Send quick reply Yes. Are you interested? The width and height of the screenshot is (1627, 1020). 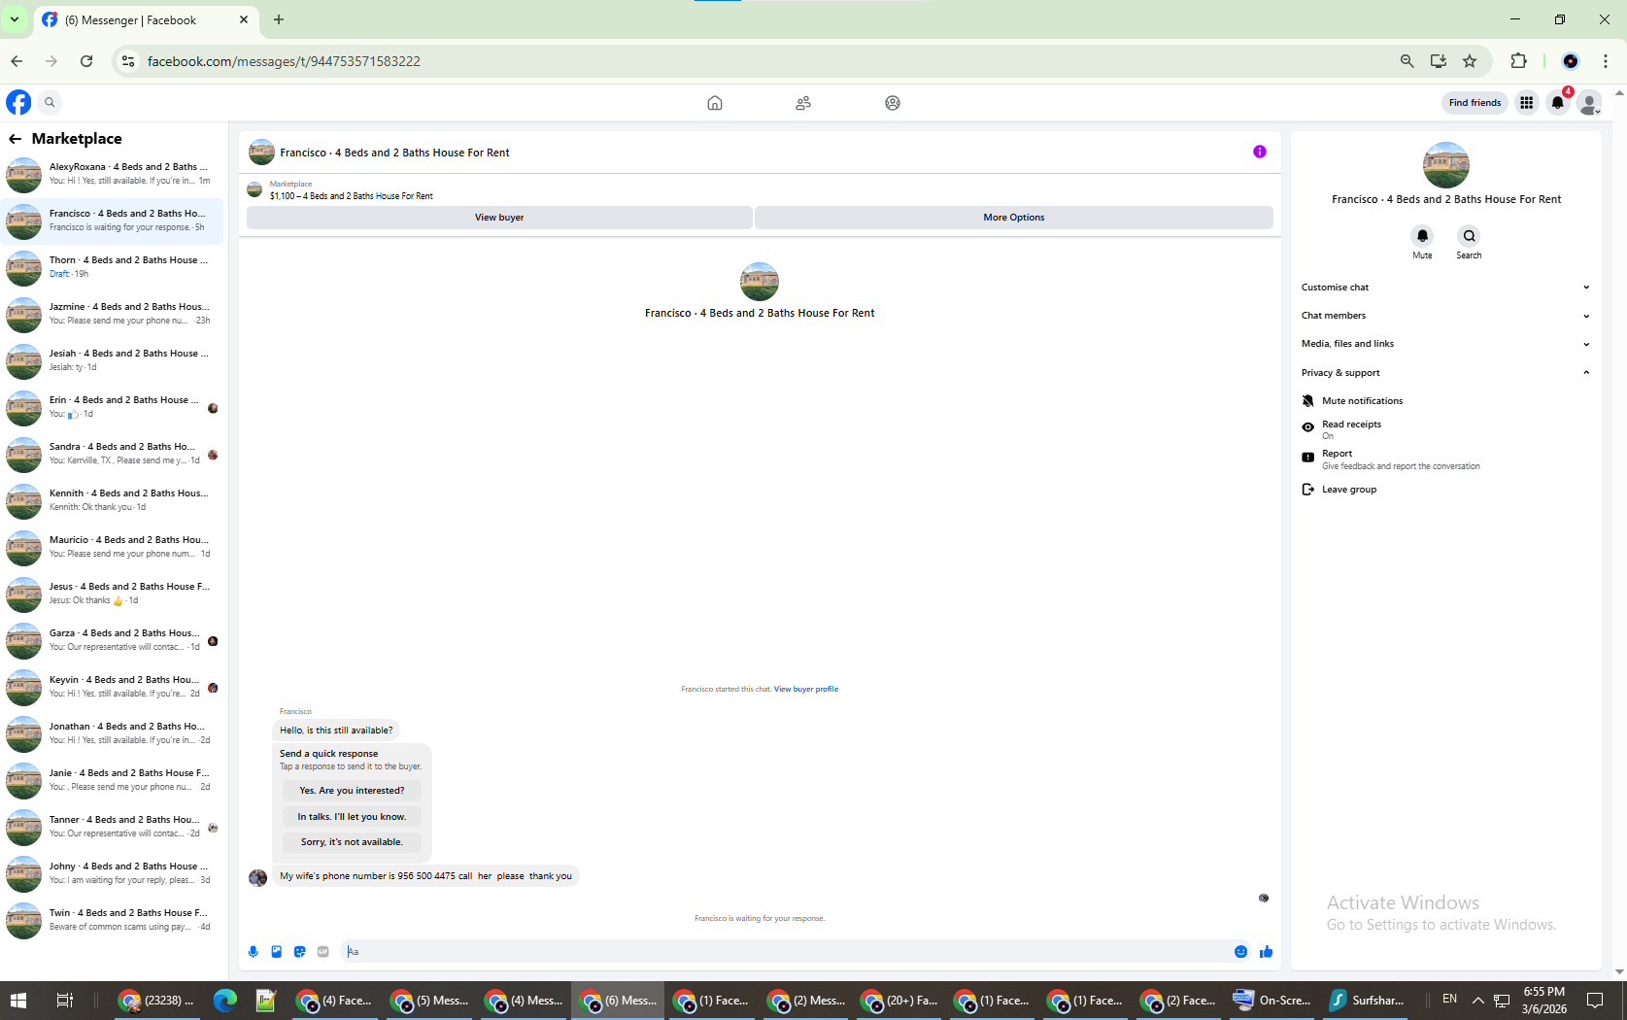click(x=352, y=791)
